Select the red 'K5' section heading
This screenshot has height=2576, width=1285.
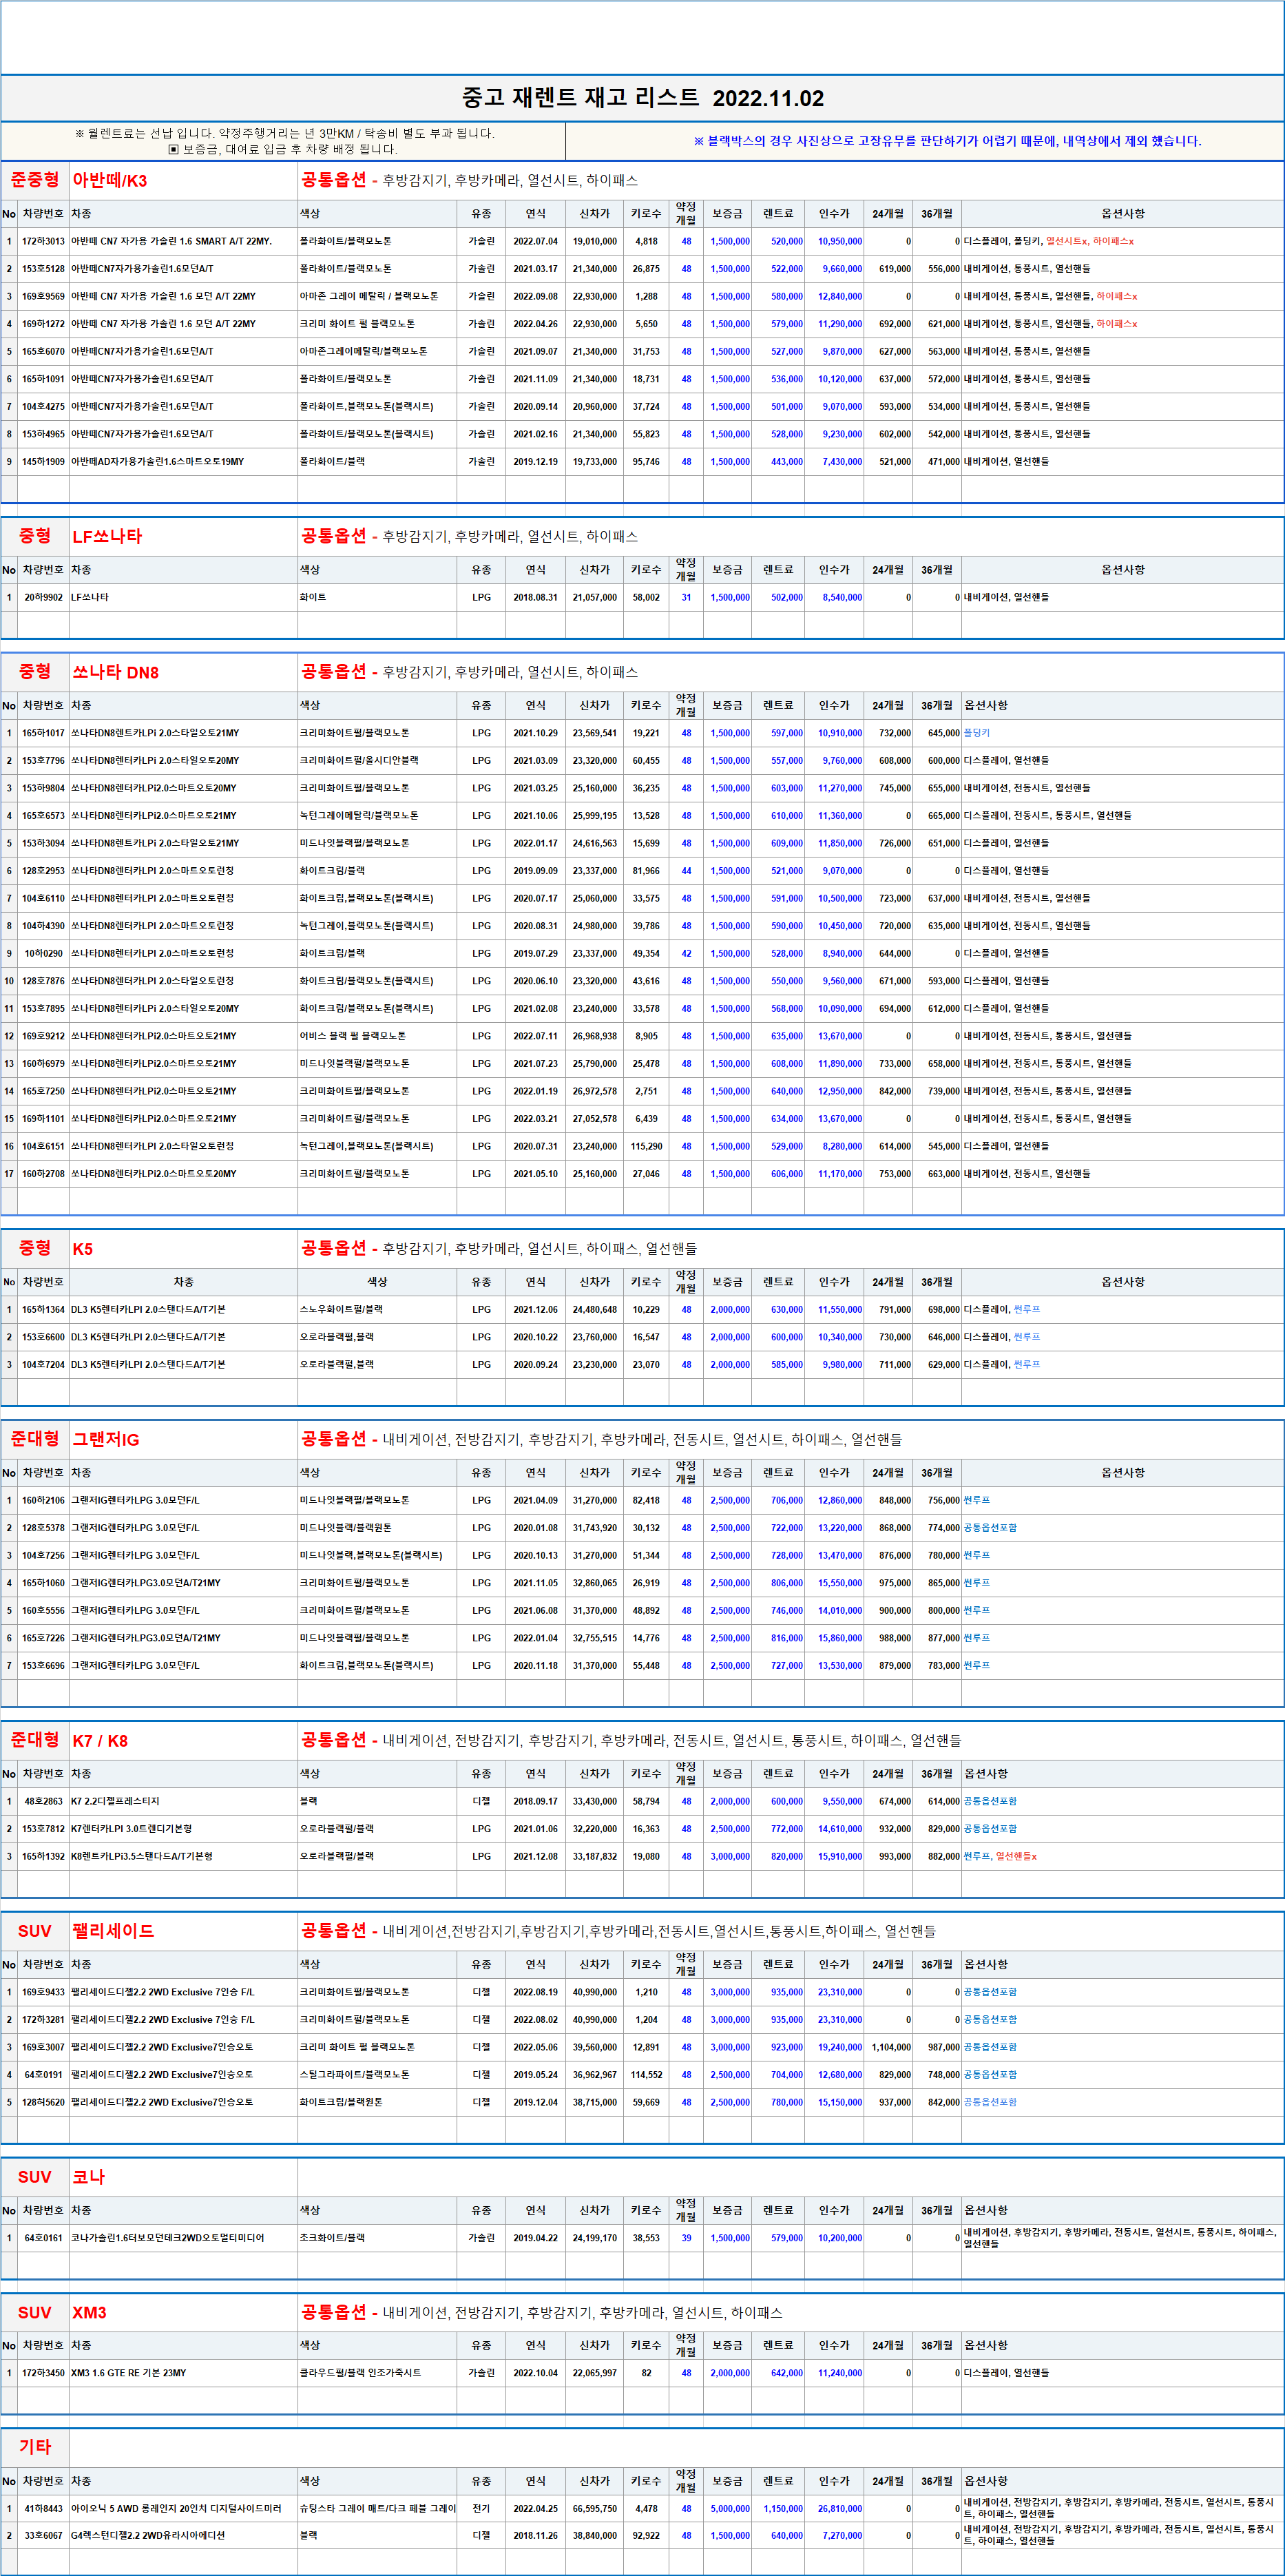point(82,1249)
